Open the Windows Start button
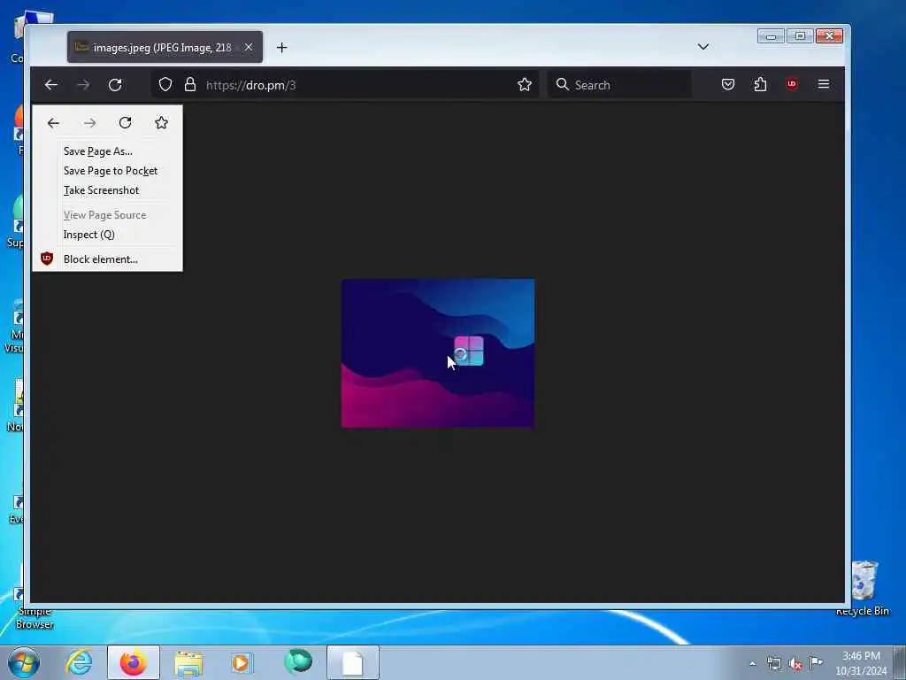Image resolution: width=906 pixels, height=680 pixels. click(24, 662)
